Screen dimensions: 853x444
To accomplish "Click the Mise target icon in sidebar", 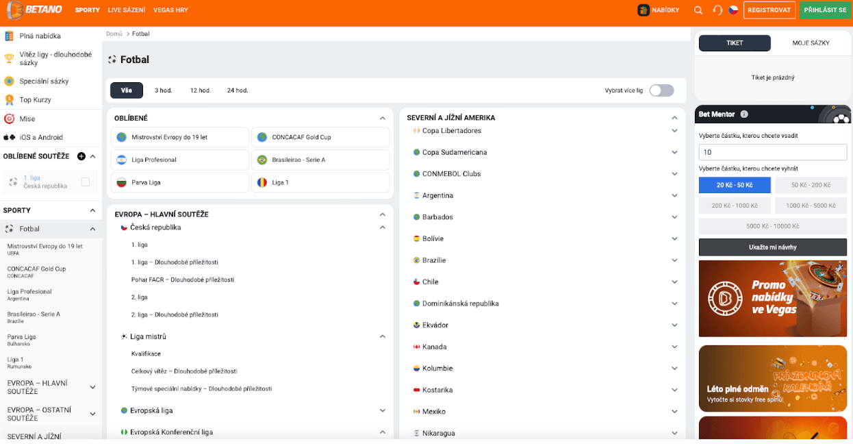I will [x=10, y=119].
